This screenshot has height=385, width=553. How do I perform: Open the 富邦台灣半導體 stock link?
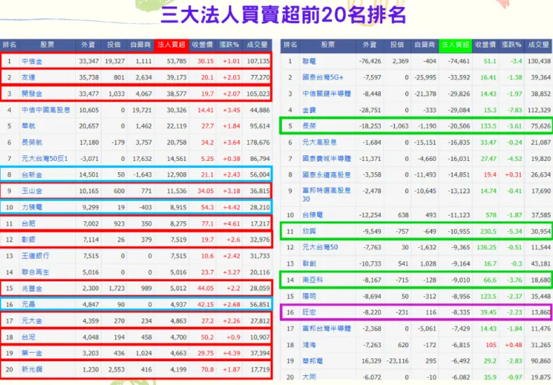327,328
